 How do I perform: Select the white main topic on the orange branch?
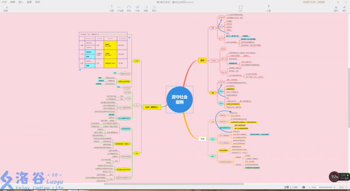pyautogui.click(x=202, y=139)
